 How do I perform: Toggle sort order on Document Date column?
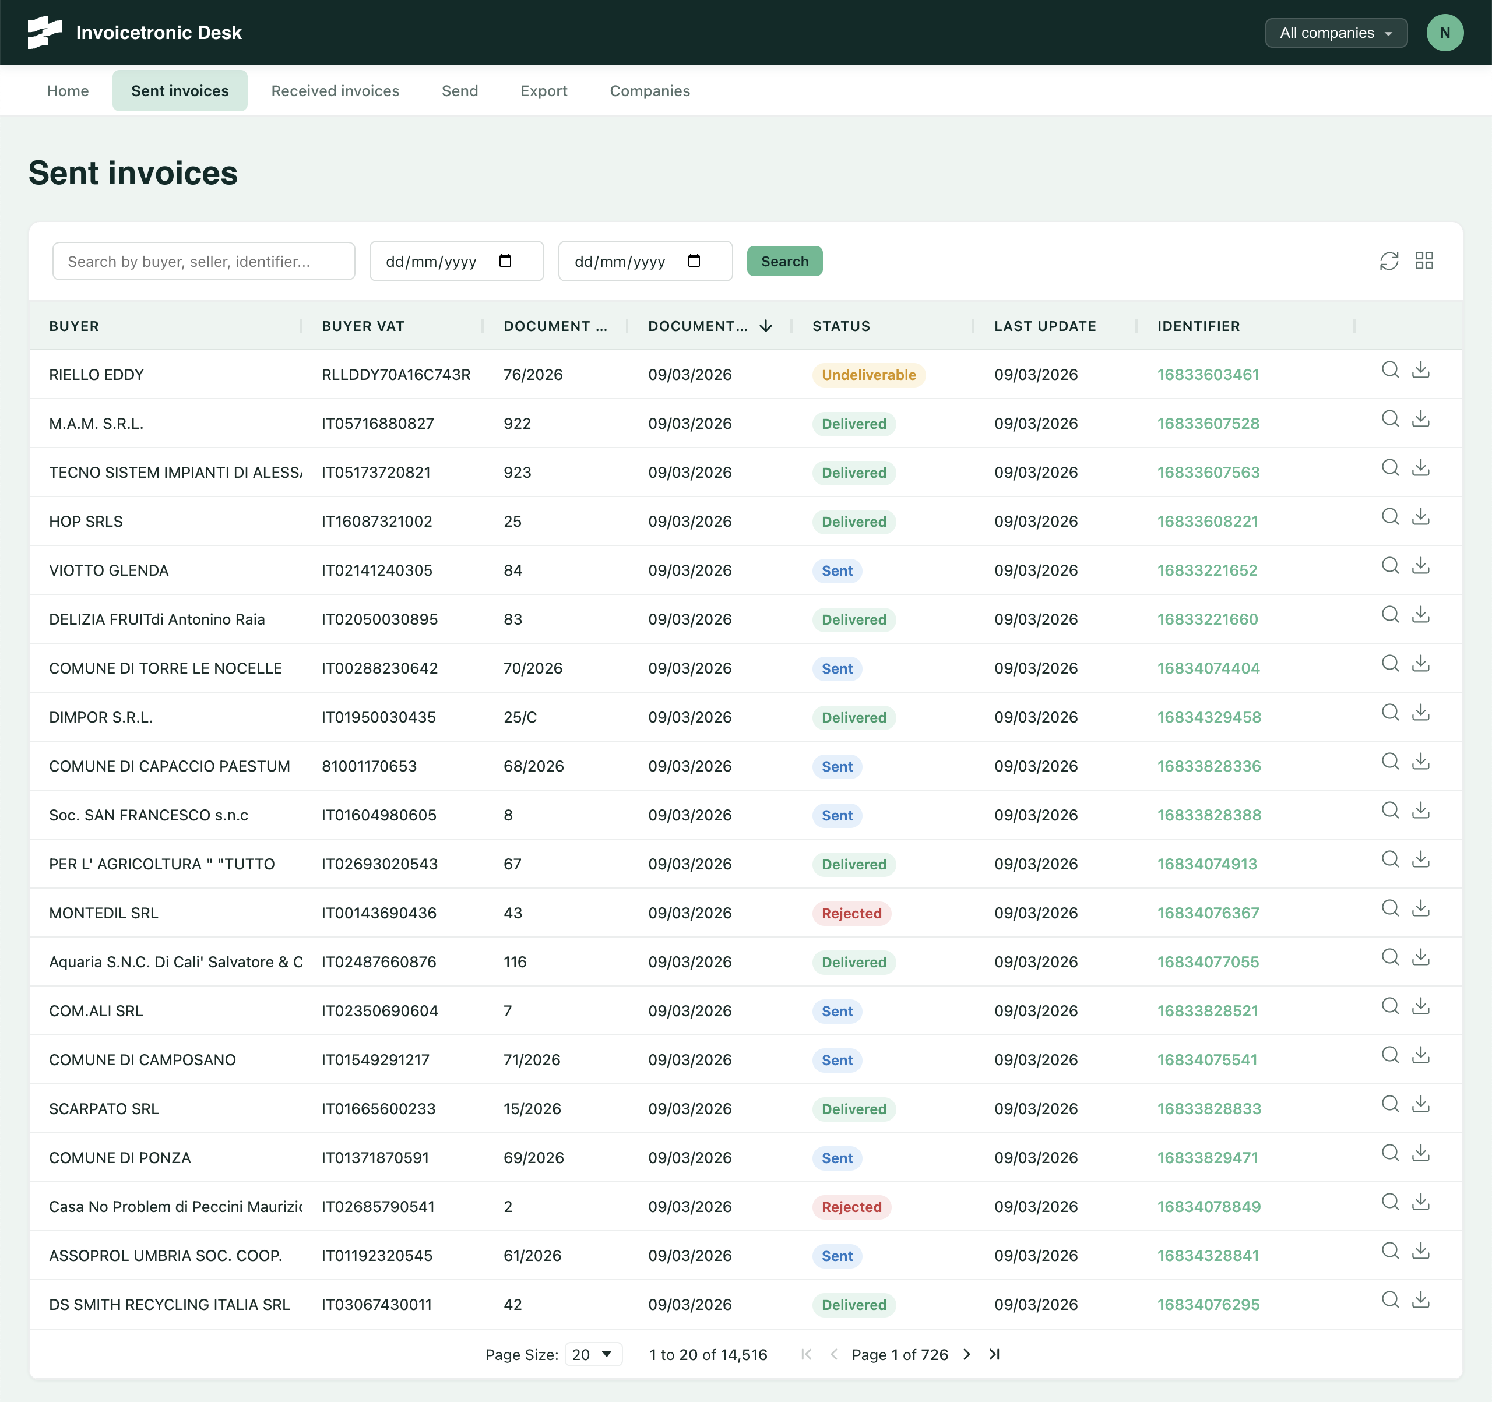tap(765, 326)
